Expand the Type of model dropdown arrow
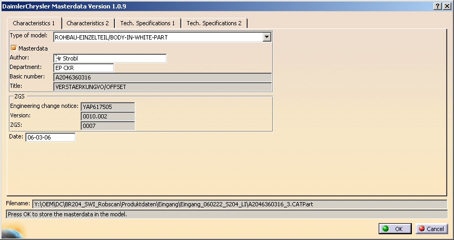The height and width of the screenshot is (240, 454). point(267,37)
